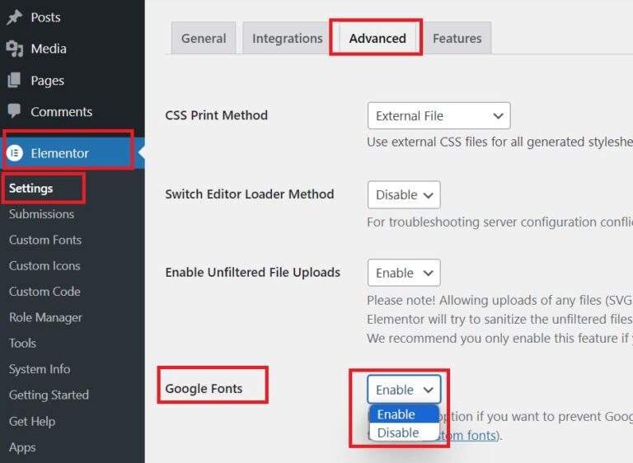Switch to the Integrations tab

[x=287, y=39]
